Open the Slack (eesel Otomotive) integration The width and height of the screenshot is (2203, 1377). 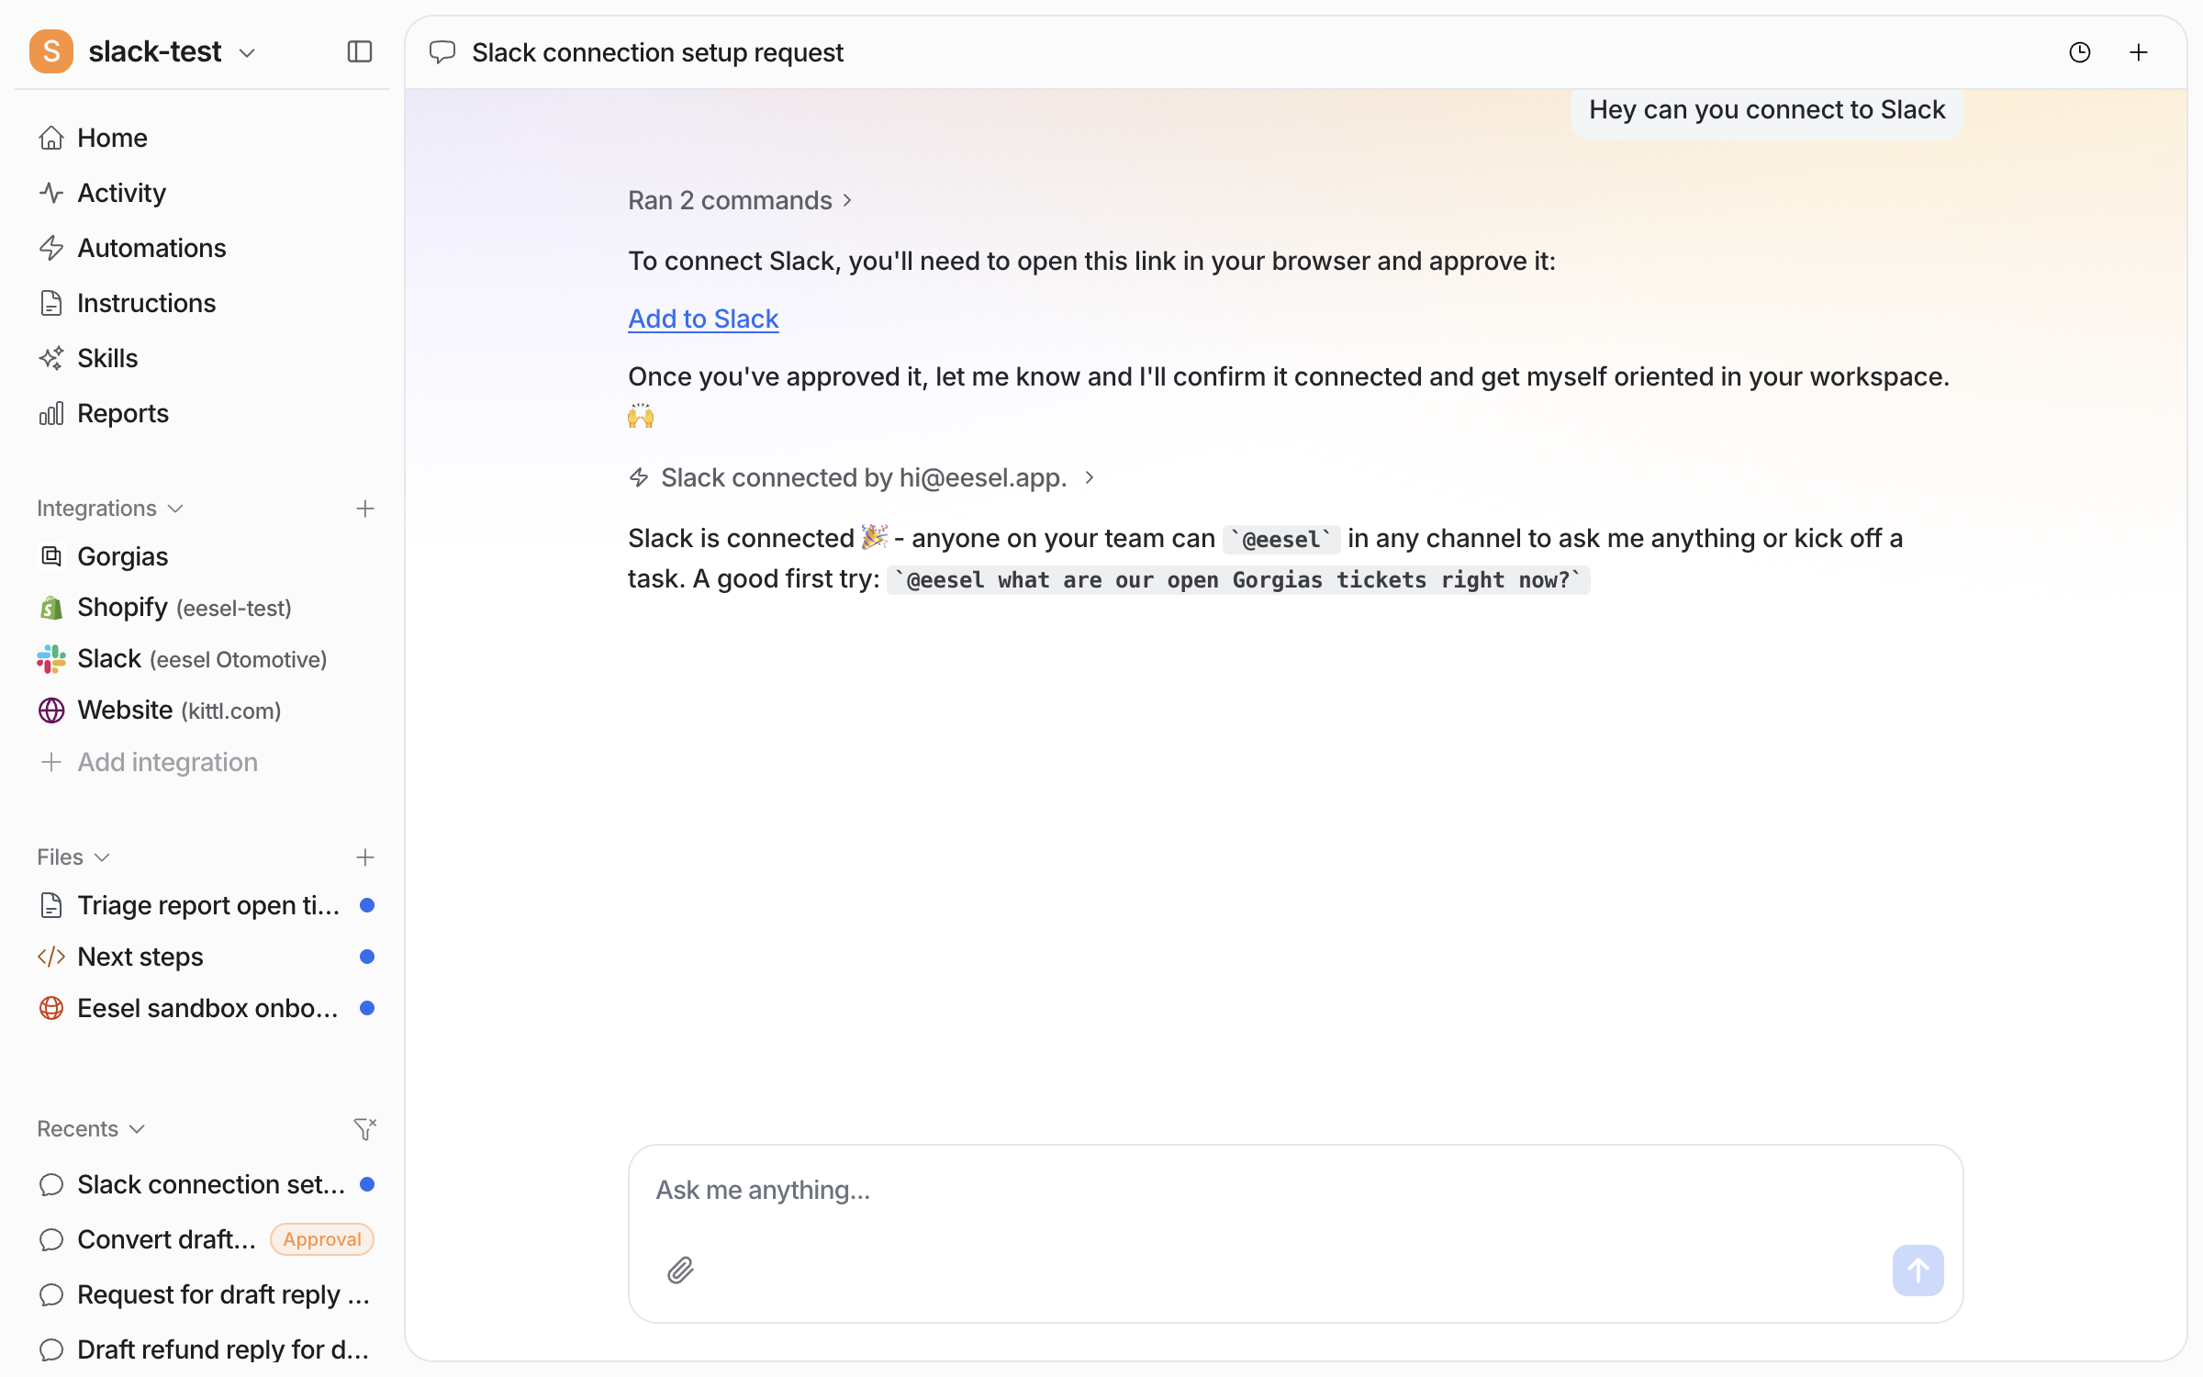[x=202, y=659]
